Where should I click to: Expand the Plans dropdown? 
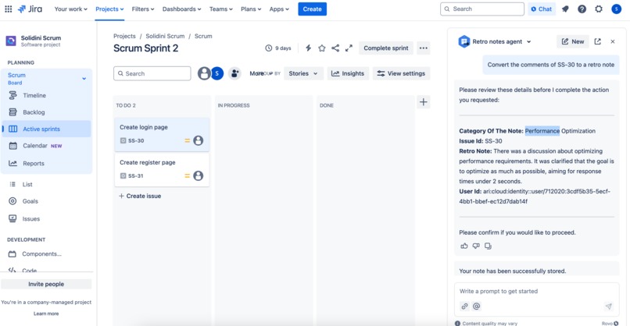[x=251, y=9]
